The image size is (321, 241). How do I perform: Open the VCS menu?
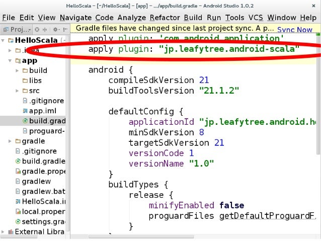pos(256,18)
